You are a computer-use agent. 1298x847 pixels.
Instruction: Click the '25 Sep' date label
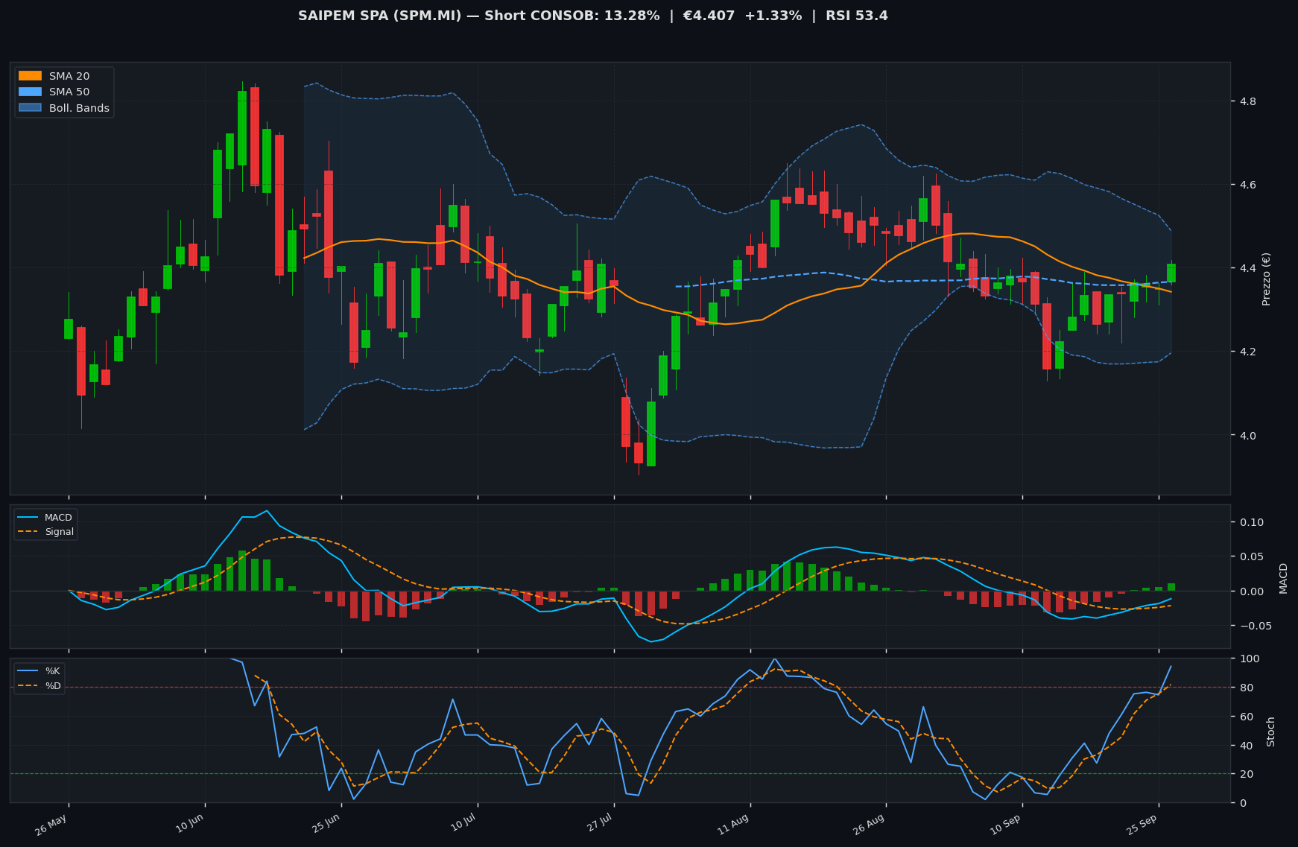click(x=1142, y=824)
